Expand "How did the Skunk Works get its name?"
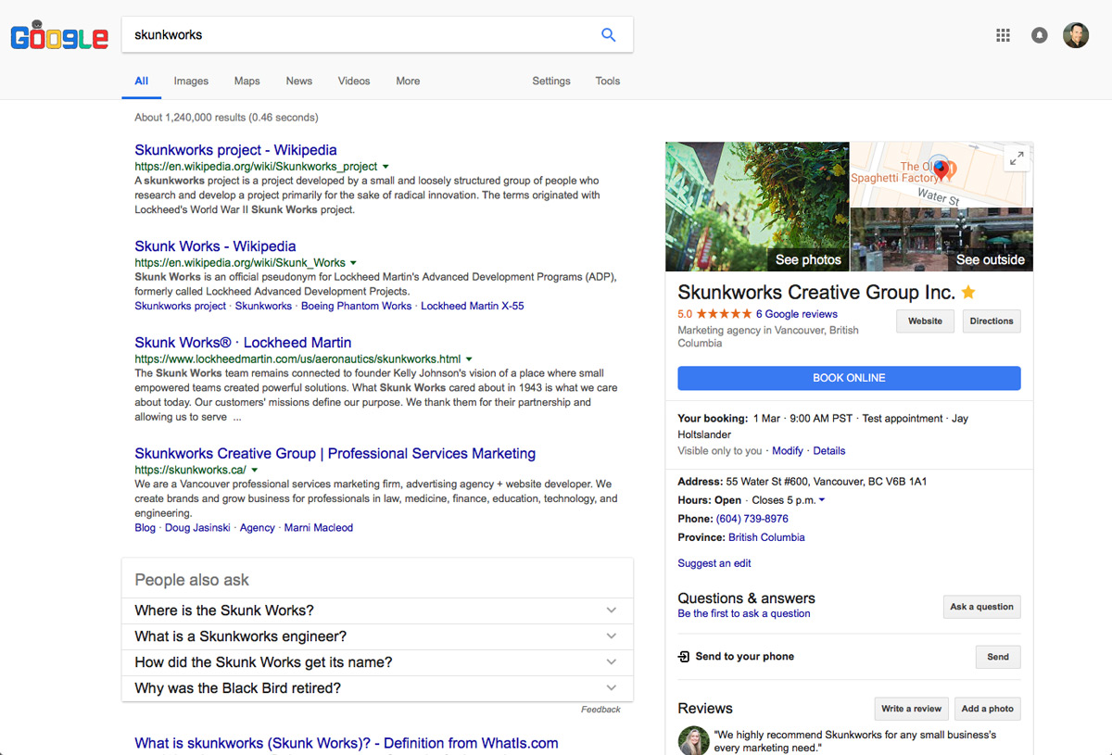Screen dimensions: 1112x755 [x=377, y=662]
